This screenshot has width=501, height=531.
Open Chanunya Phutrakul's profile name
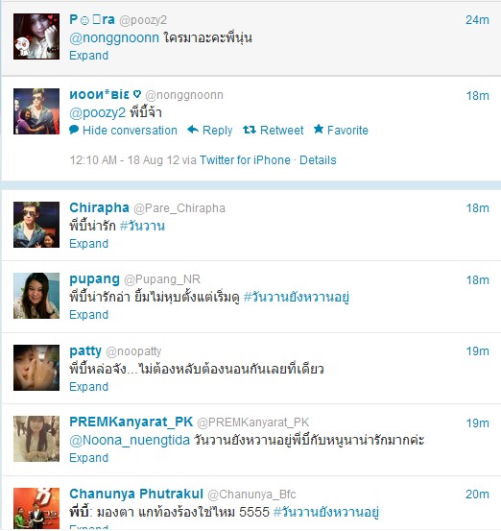(x=136, y=494)
